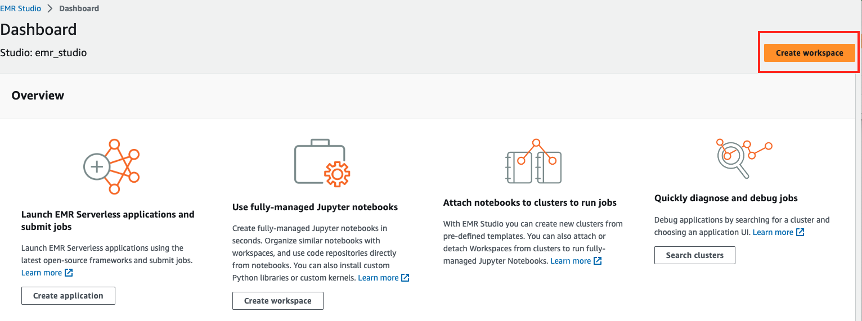Click the white Create workspace button under Jupyter notebooks
The image size is (862, 321).
tap(278, 301)
